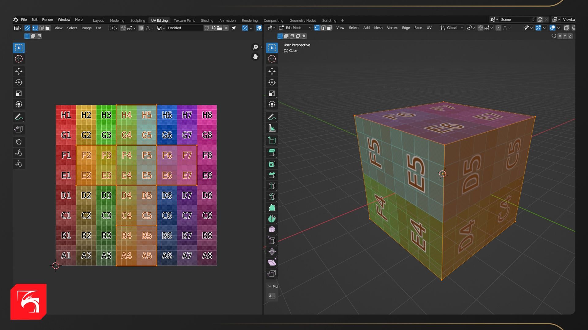Click the hand pan icon in UV editor
Viewport: 588px width, 330px height.
255,57
